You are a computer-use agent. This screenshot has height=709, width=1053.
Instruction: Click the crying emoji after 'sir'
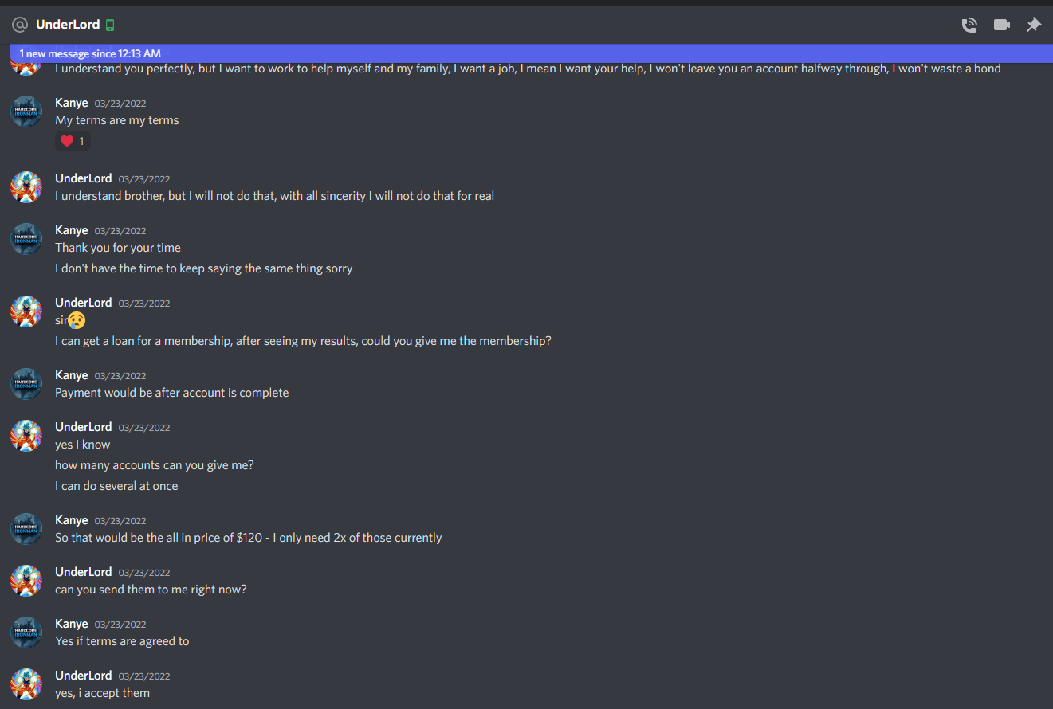(77, 320)
